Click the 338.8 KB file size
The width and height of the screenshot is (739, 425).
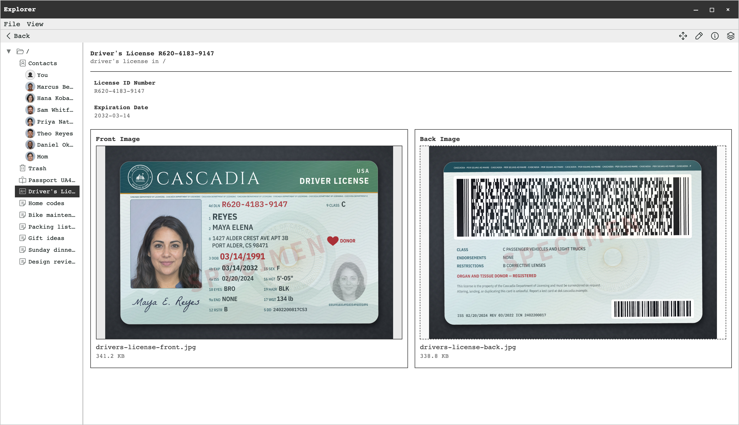pyautogui.click(x=434, y=356)
